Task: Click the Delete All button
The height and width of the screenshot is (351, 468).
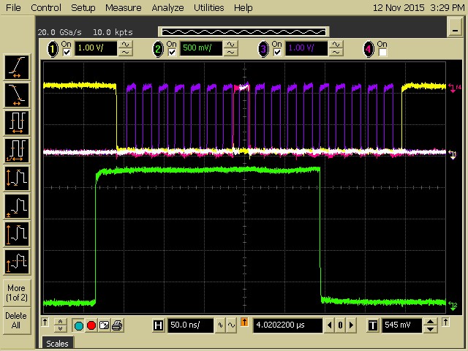Action: point(16,320)
